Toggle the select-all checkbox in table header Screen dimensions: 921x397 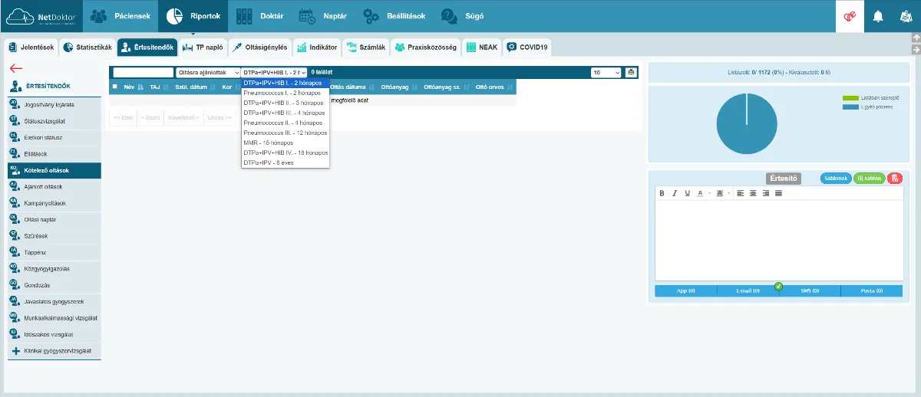[x=115, y=87]
